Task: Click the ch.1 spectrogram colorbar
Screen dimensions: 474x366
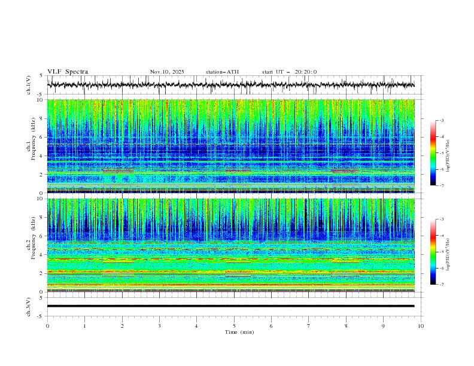Action: point(433,153)
